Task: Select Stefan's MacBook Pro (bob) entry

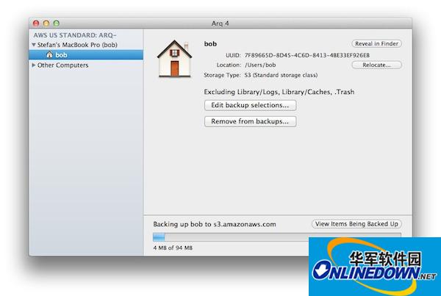Action: point(77,45)
